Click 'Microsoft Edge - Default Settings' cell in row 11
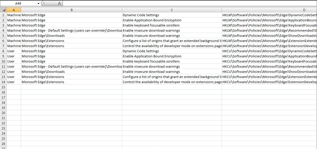The image size is (317, 149). 71,66
